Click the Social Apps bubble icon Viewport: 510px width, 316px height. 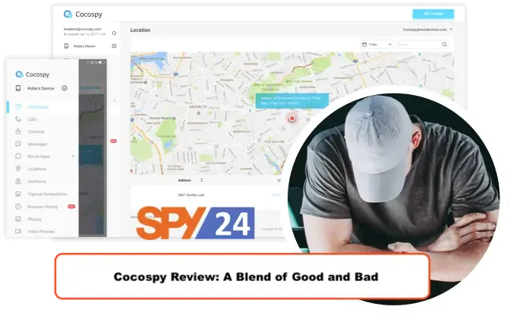[x=18, y=156]
